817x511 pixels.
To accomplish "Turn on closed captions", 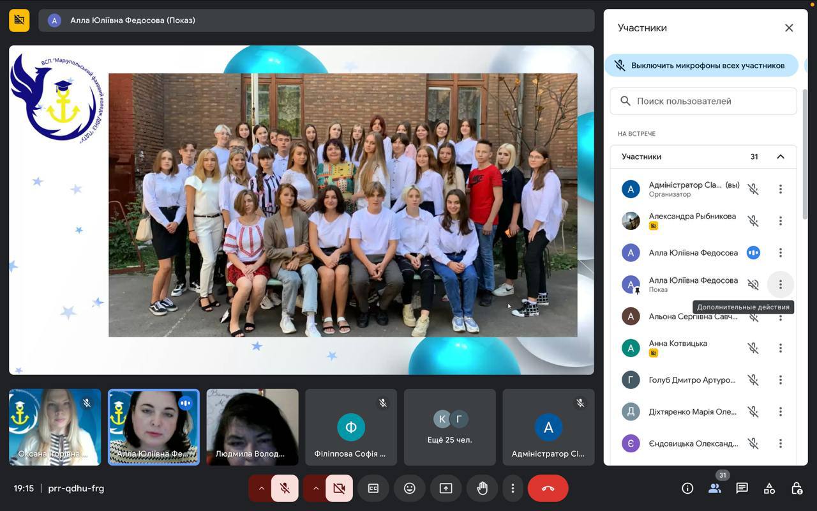I will tap(373, 488).
